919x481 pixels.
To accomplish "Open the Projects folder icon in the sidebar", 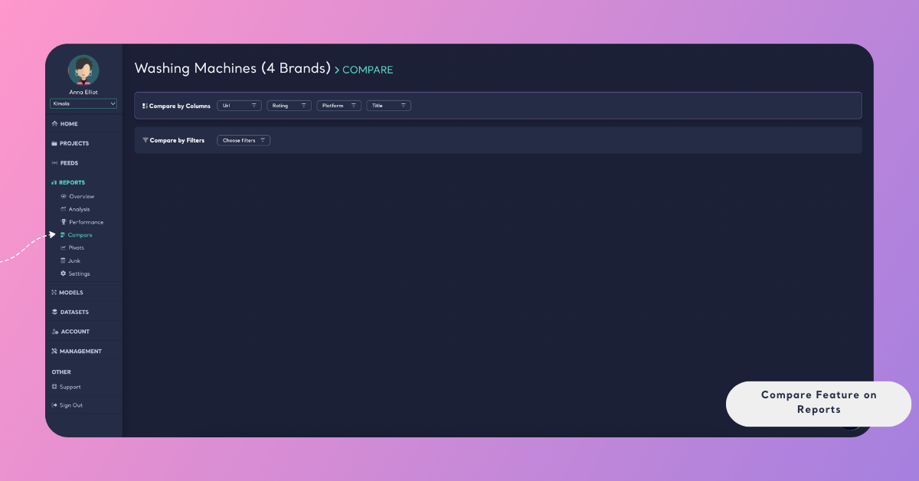I will click(54, 143).
